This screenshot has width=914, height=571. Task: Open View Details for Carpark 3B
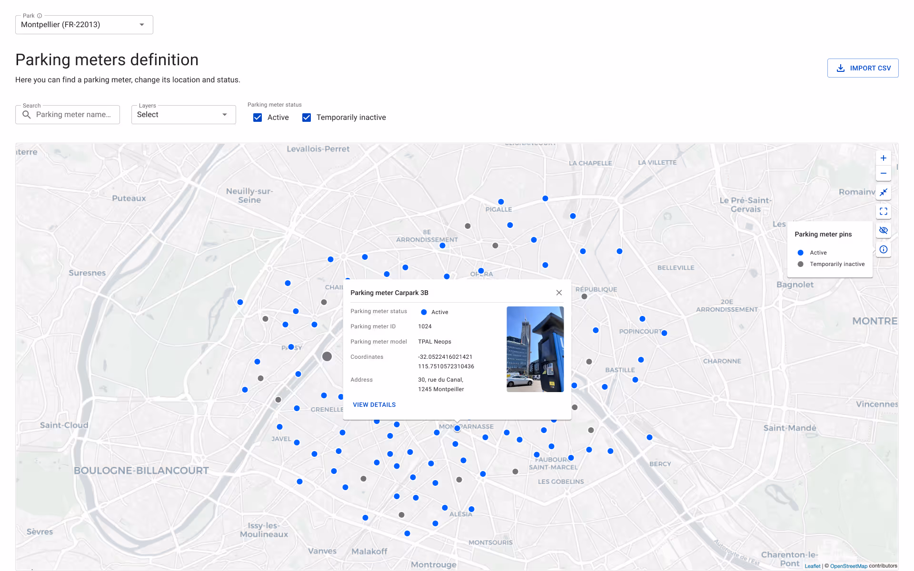374,405
